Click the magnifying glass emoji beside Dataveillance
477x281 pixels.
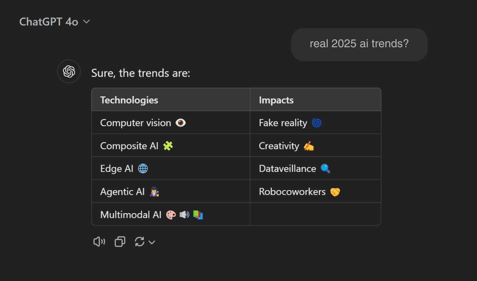click(326, 169)
